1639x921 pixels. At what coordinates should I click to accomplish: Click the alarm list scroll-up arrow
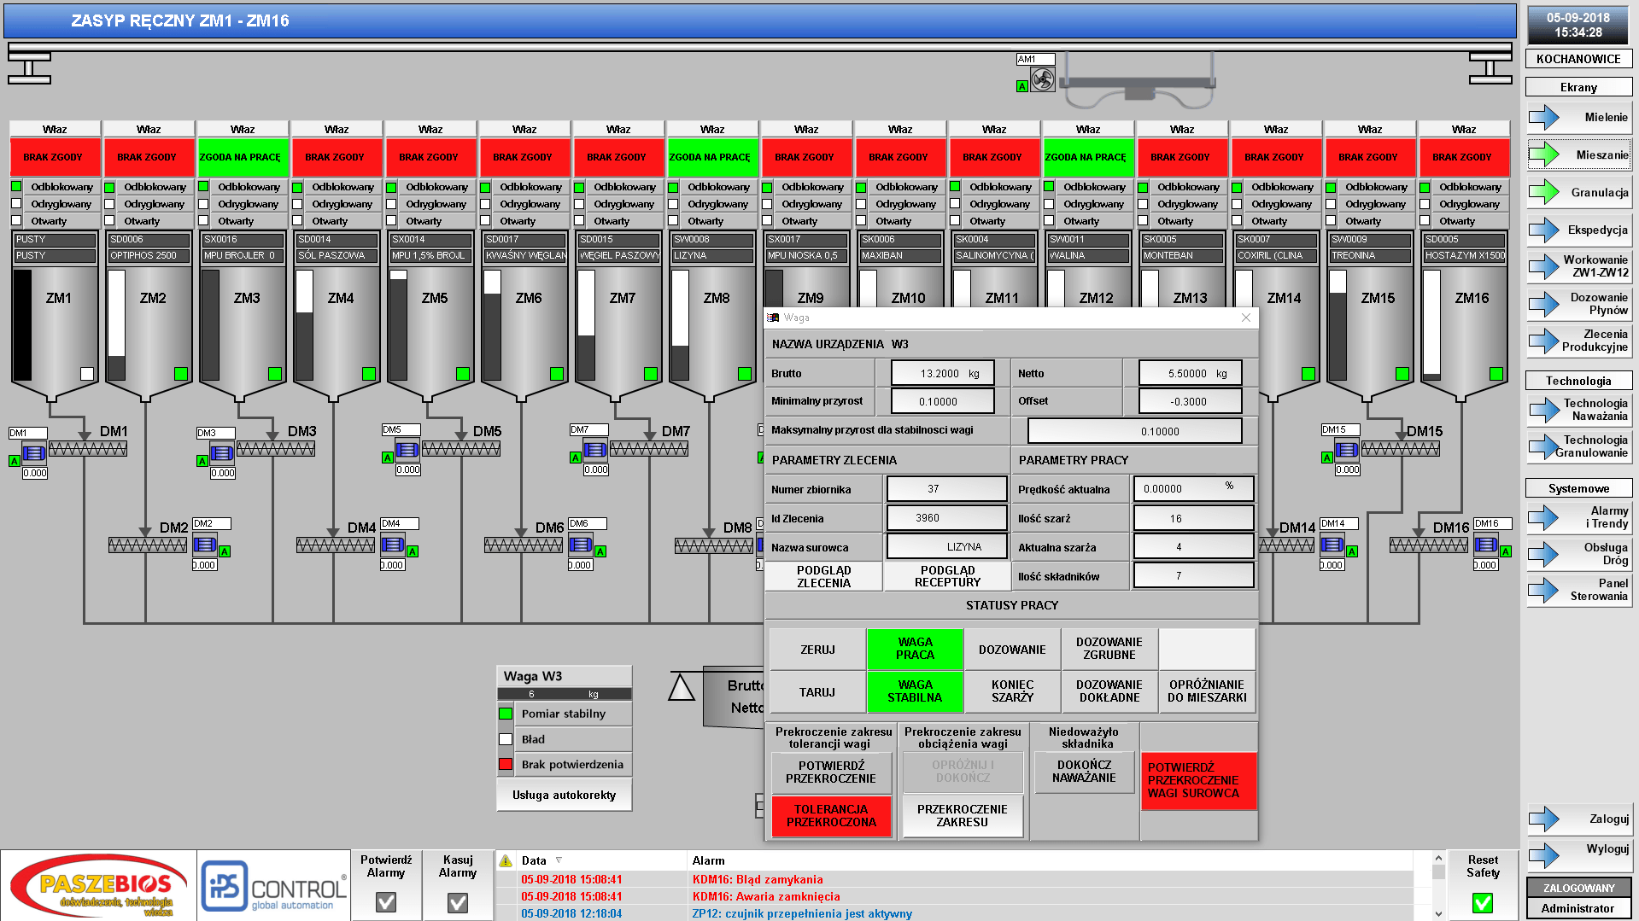click(x=1438, y=858)
